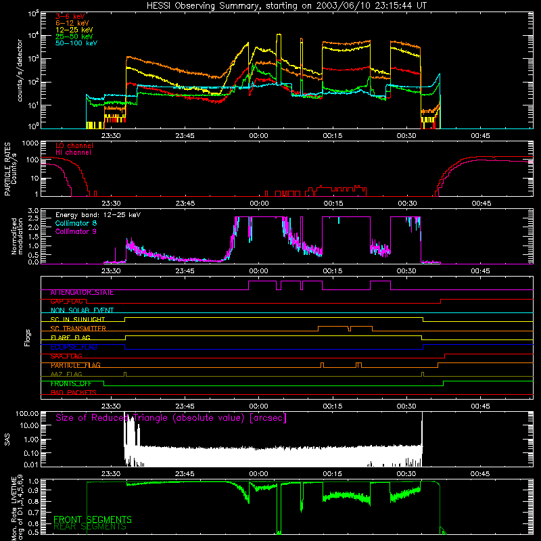Click the 1000 tick label on particle rates axis
This screenshot has height=541, width=541.
[30, 143]
